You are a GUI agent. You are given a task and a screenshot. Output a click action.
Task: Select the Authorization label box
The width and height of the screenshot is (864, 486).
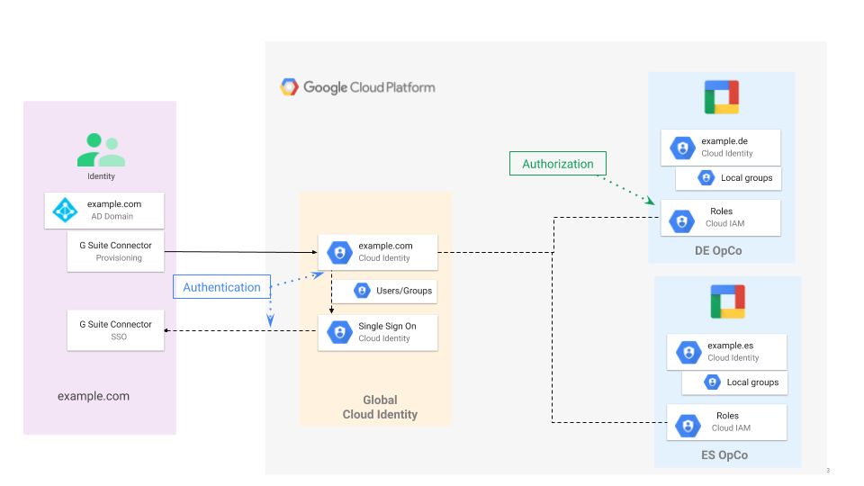tap(558, 164)
